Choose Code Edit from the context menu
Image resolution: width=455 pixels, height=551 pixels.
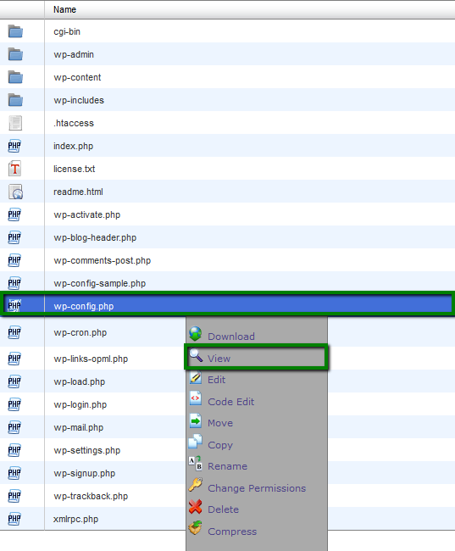tap(230, 402)
